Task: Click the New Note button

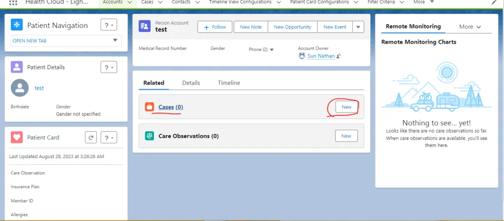Action: [x=251, y=27]
